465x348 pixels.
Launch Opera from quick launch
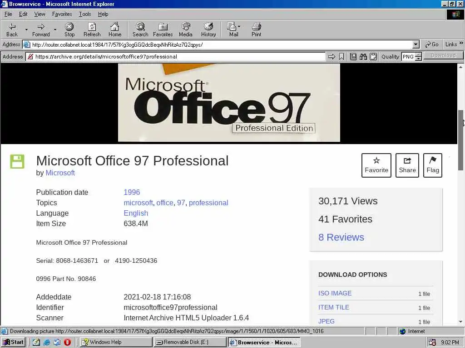[67, 343]
